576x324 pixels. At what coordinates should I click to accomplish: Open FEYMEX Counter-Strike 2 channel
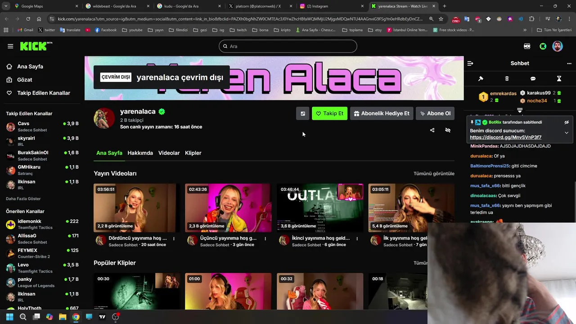[42, 253]
